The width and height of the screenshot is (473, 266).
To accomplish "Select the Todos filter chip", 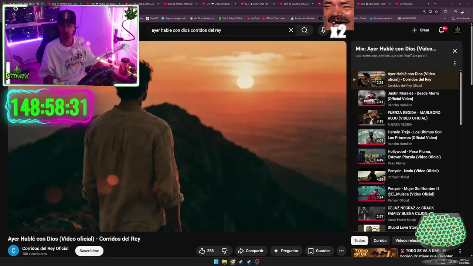I will [360, 241].
